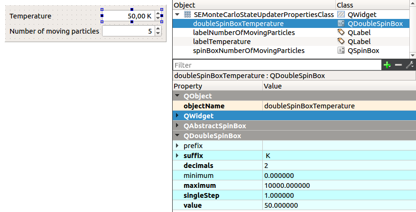Click the SEMonteCarloStateUpdaterPropertiesClass grid layout icon
Image resolution: width=416 pixels, height=212 pixels.
pyautogui.click(x=187, y=15)
